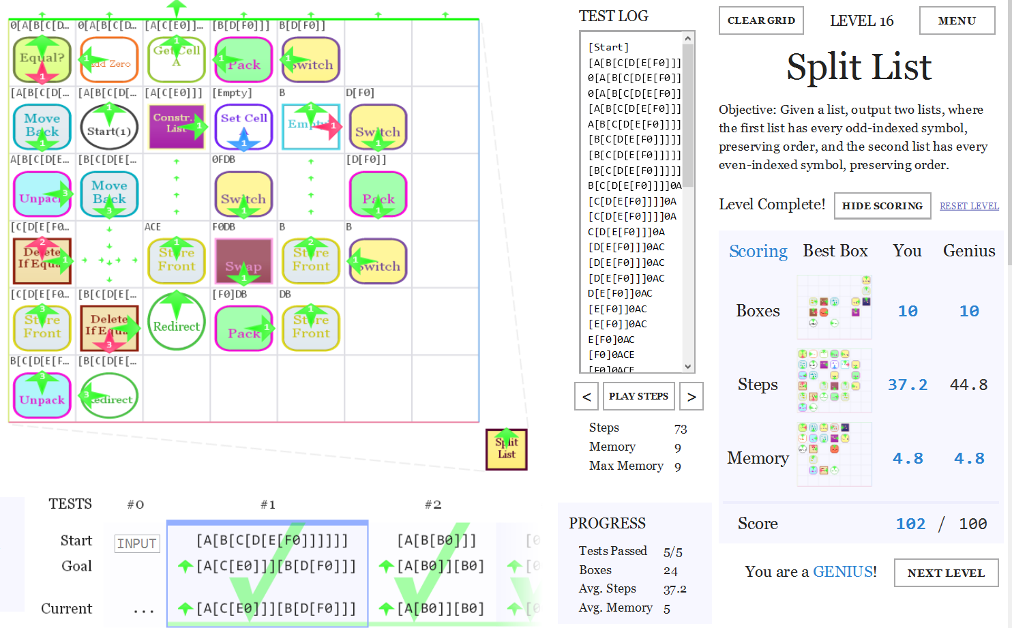This screenshot has width=1012, height=628.
Task: Click the Equal? box in the grid
Action: tap(42, 59)
